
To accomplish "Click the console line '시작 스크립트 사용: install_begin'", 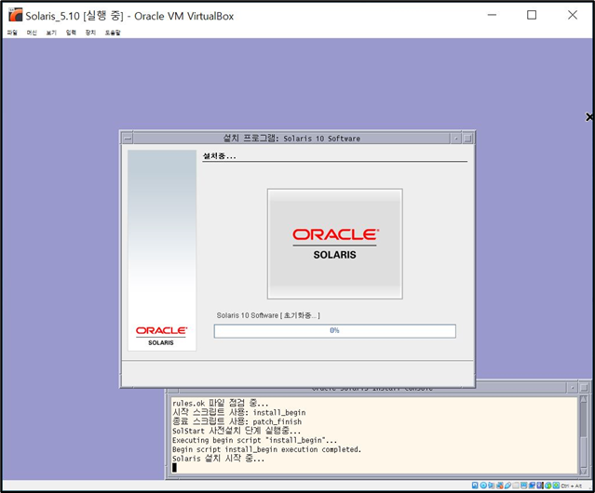I will 238,412.
